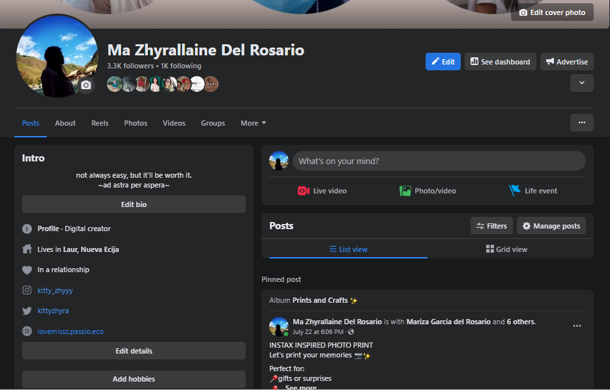Click the Instagram icon in Intro

click(x=27, y=290)
